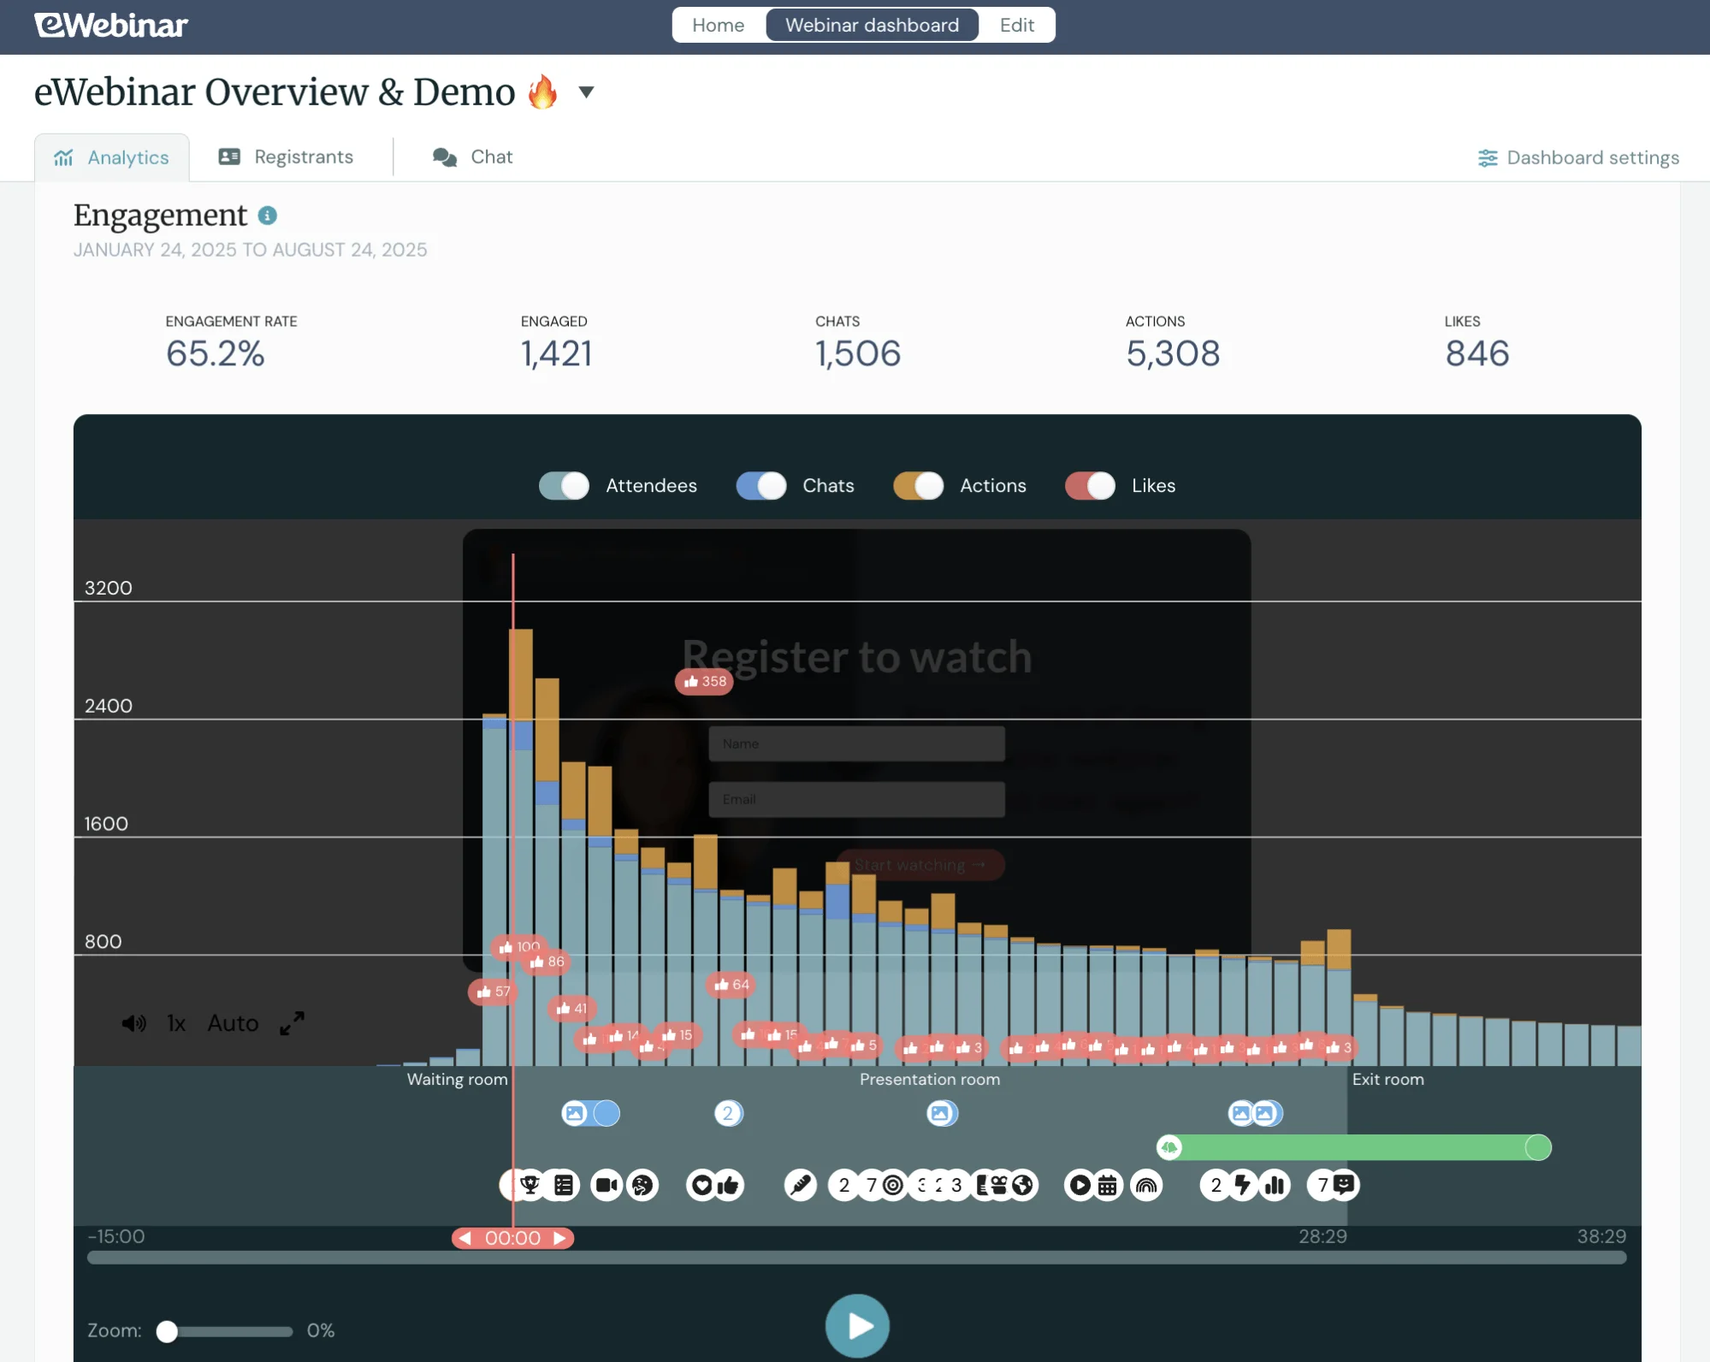Mute audio using the volume icon
1710x1362 pixels.
tap(133, 1023)
